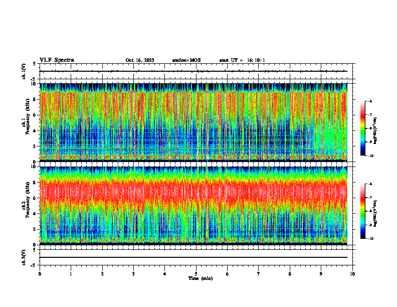Viewport: 397px width, 307px height.
Task: Click the ch.3 flat voltage trace line
Action: 193,257
